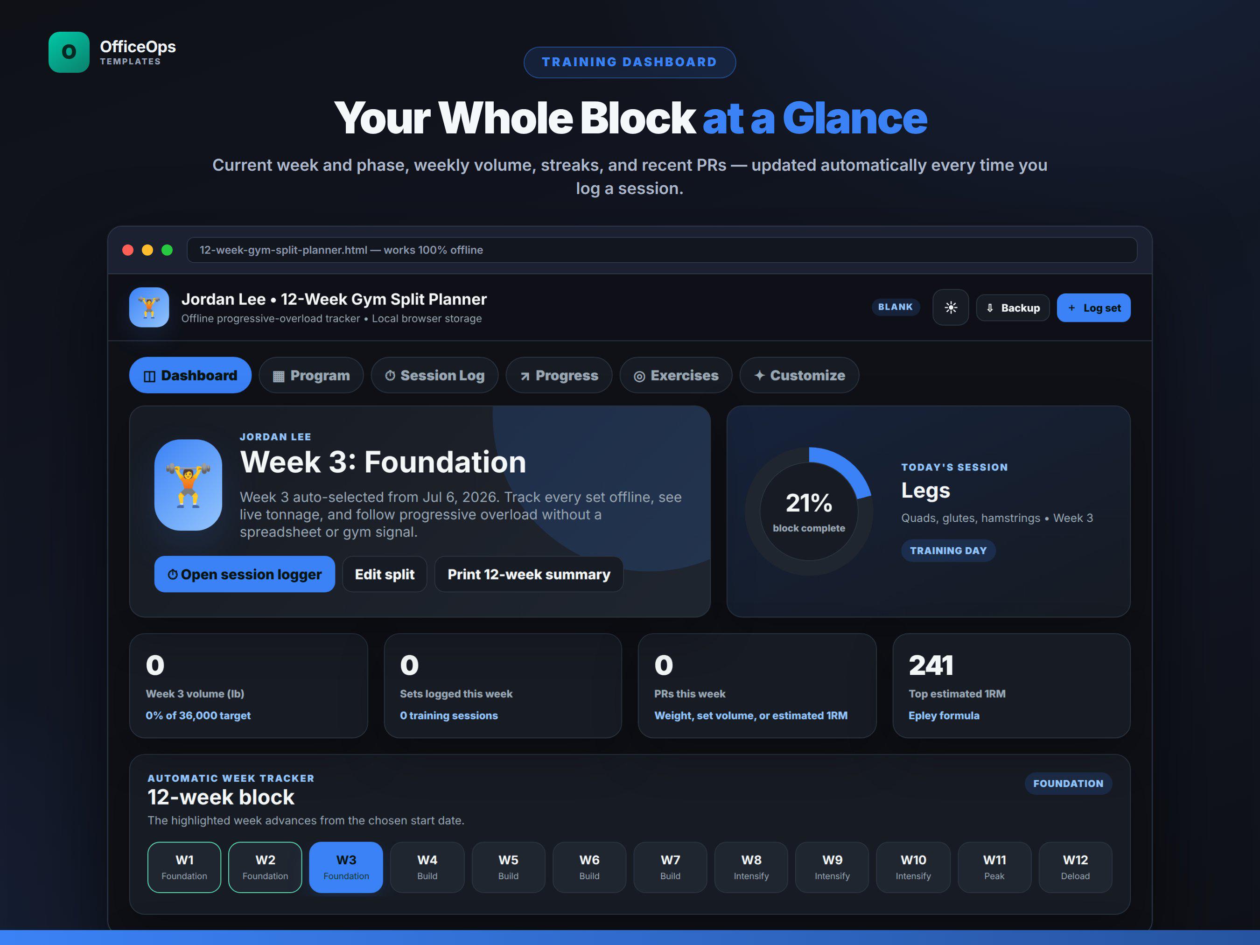This screenshot has height=945, width=1260.
Task: Select highlighted W3 Foundation tile
Action: [346, 867]
